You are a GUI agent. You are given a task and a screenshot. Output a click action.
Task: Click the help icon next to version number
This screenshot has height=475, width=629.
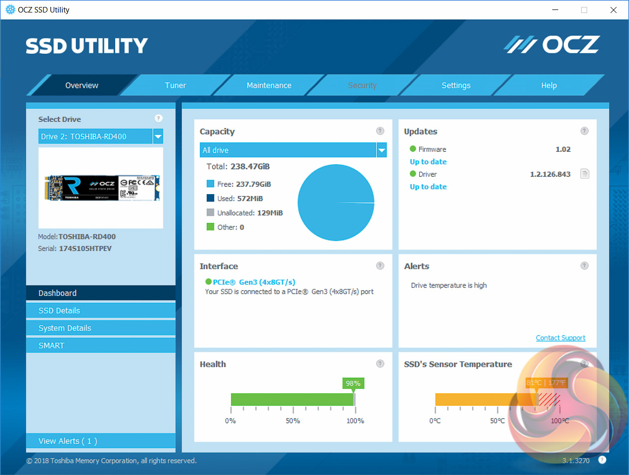(602, 460)
